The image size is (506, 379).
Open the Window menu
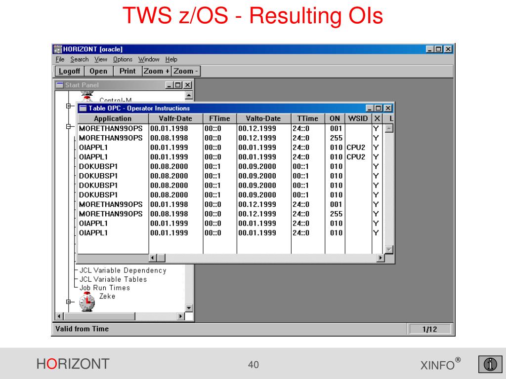coord(149,59)
